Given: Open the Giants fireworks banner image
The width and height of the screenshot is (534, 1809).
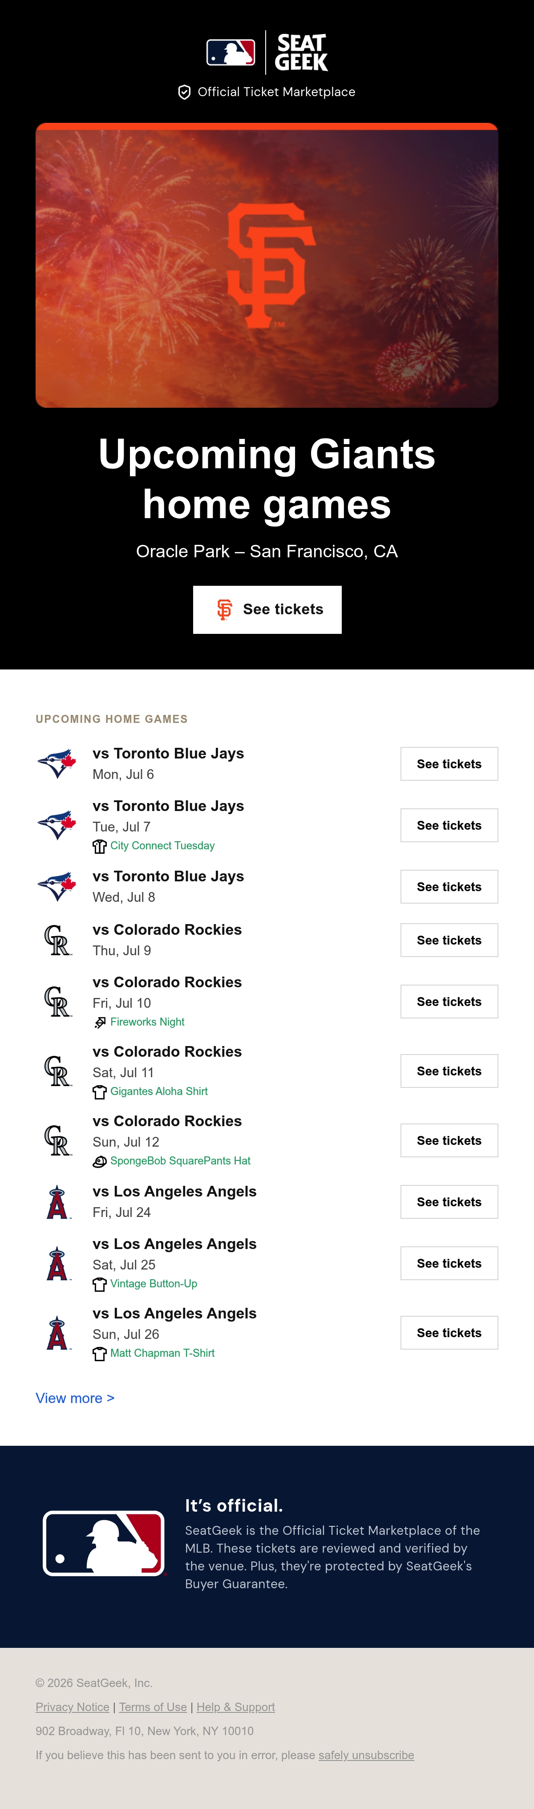Looking at the screenshot, I should click(267, 265).
